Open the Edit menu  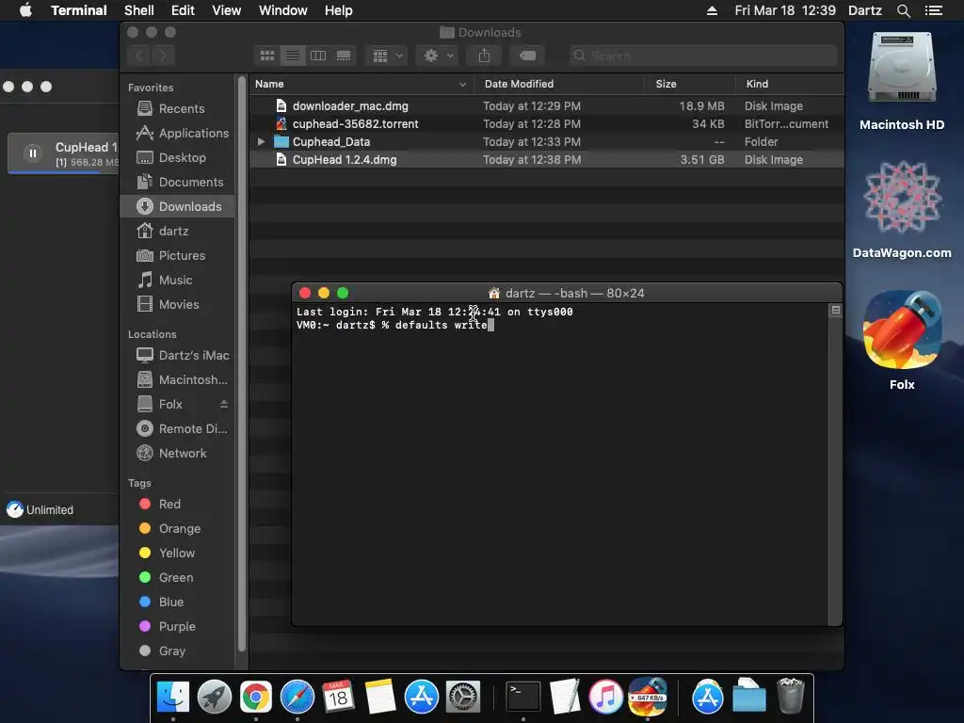tap(183, 10)
